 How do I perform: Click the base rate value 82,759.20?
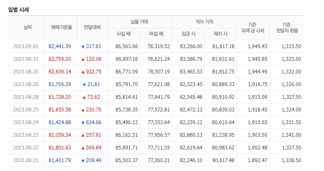(60, 59)
